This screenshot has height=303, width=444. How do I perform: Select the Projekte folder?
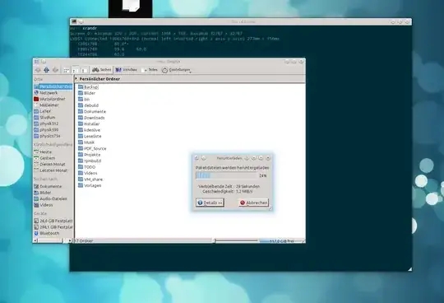click(x=89, y=155)
